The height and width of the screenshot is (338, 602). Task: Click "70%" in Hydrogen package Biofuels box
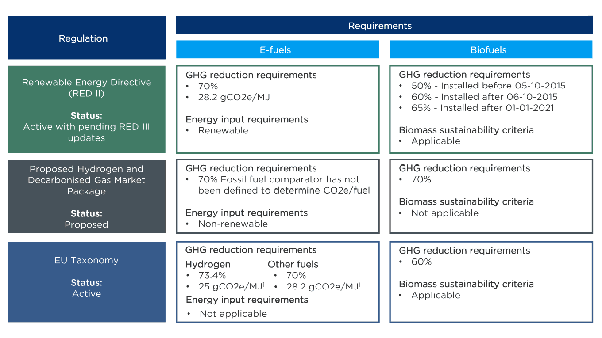coord(421,179)
